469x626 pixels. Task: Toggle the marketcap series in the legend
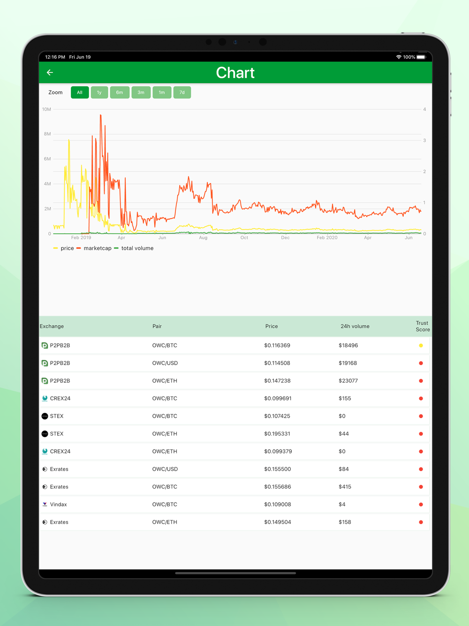tap(94, 248)
